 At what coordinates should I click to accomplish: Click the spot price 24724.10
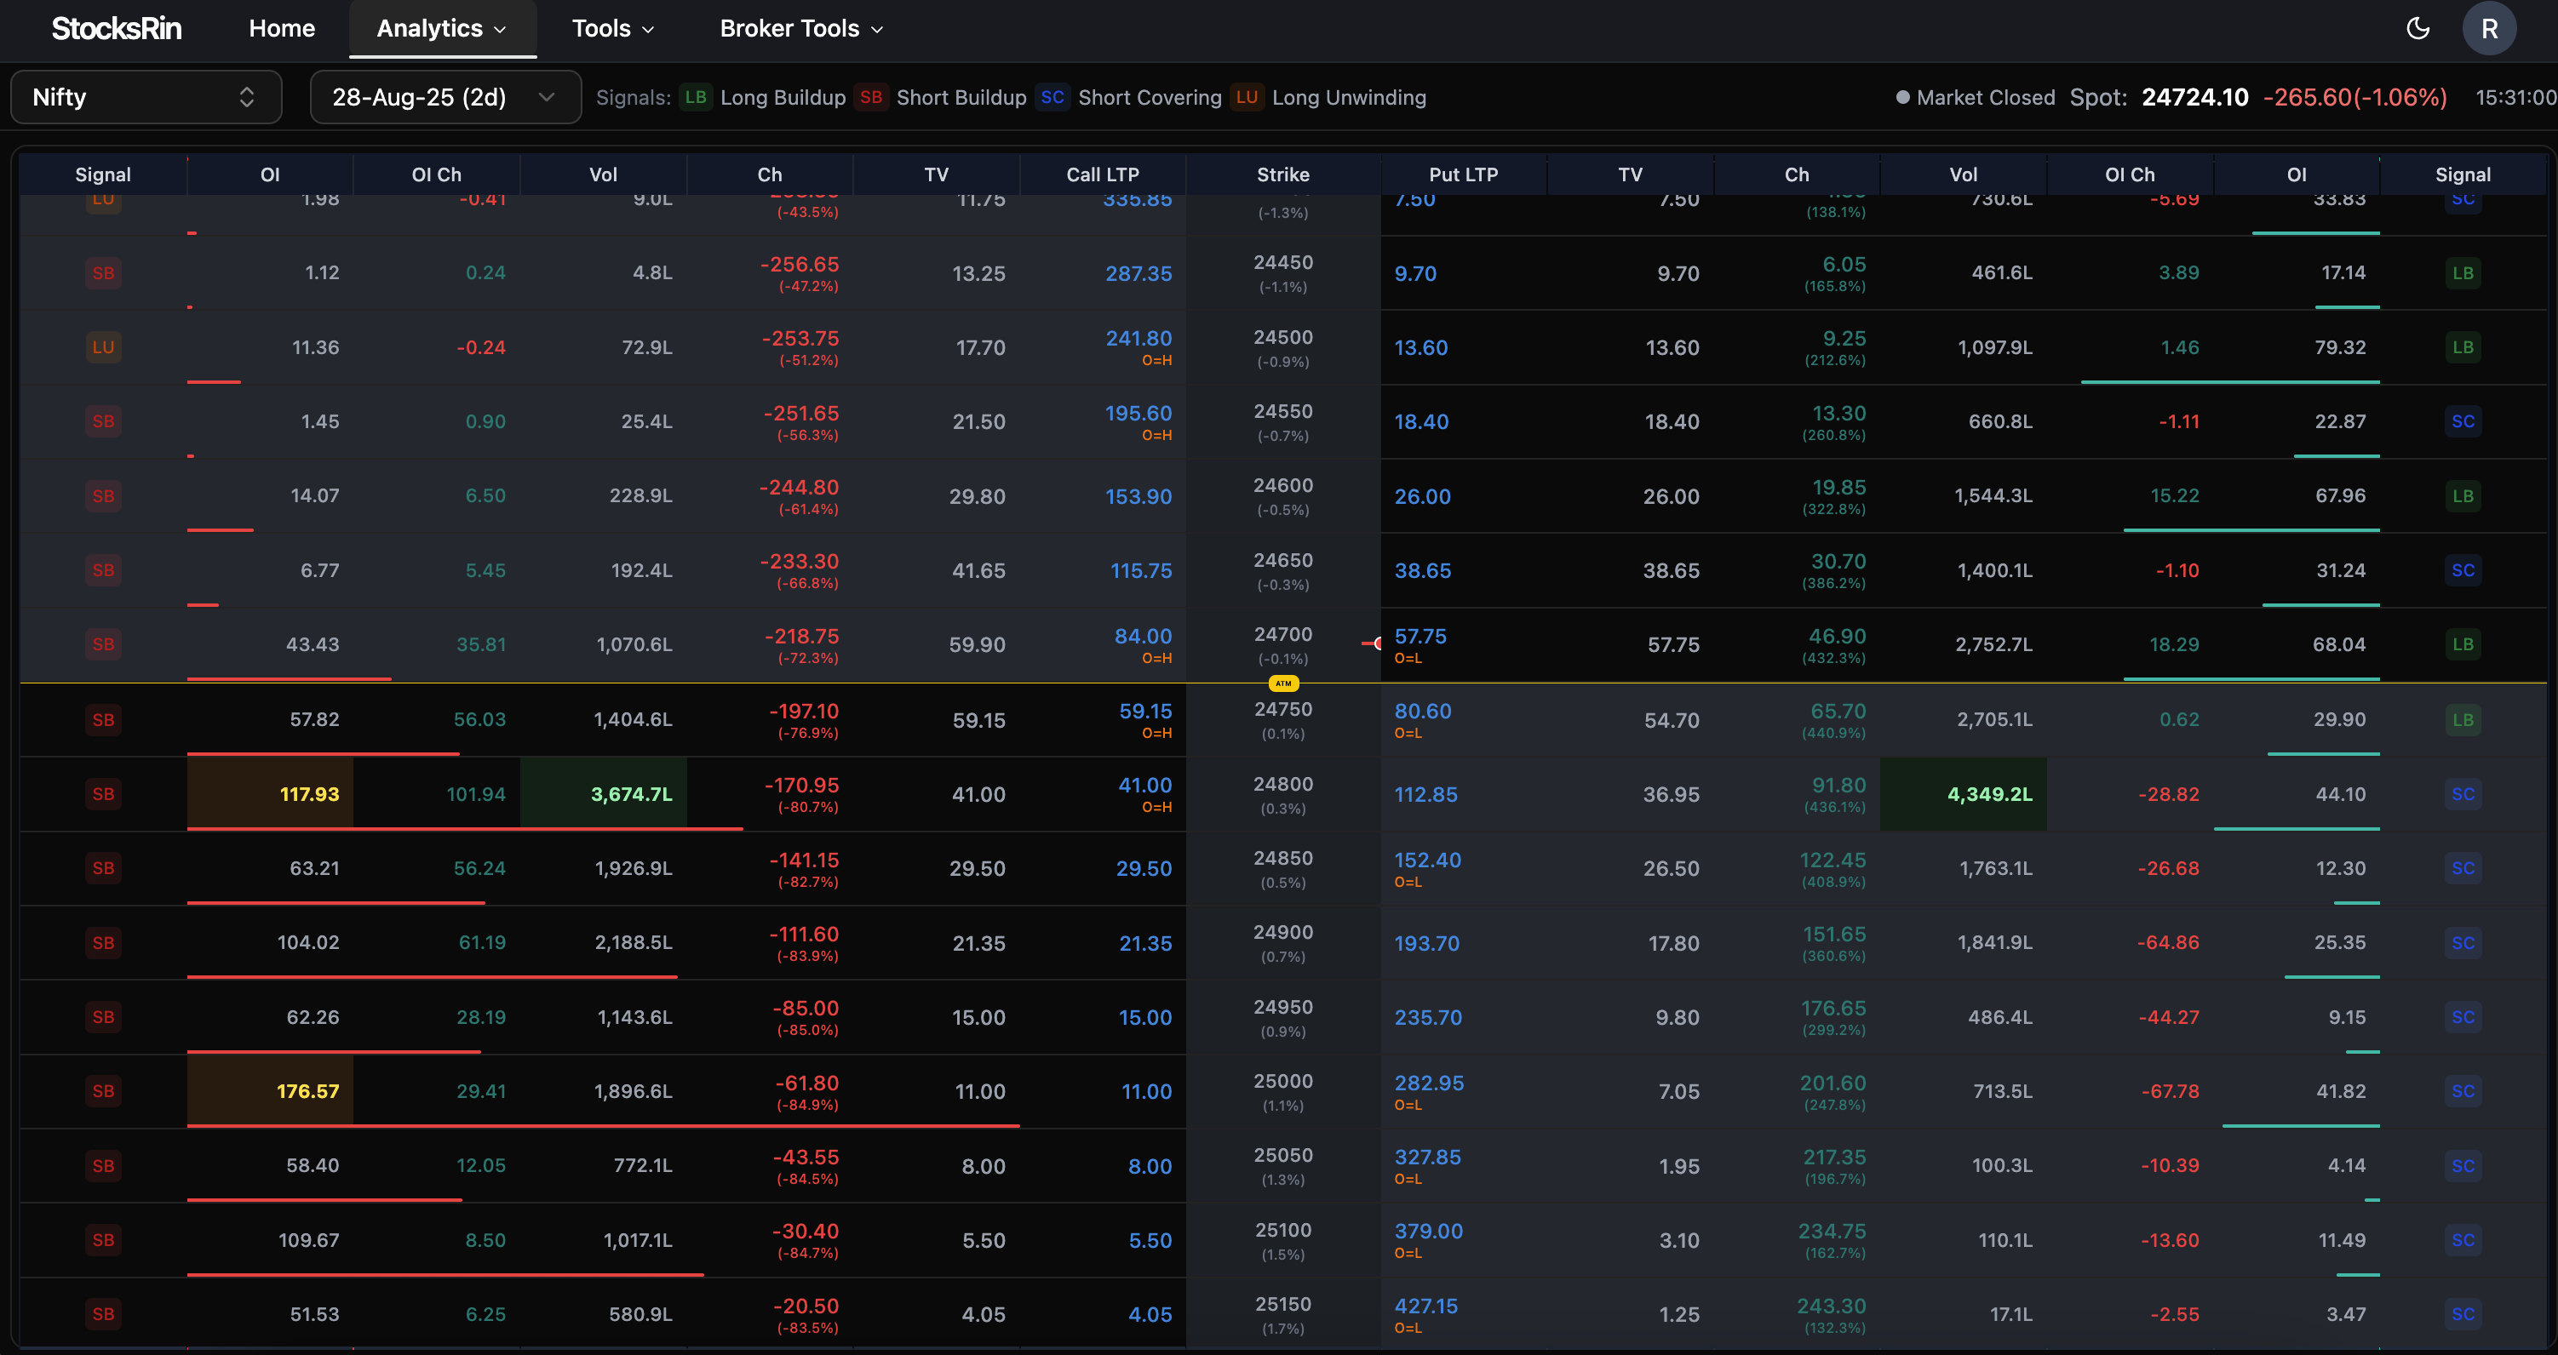pos(2194,97)
